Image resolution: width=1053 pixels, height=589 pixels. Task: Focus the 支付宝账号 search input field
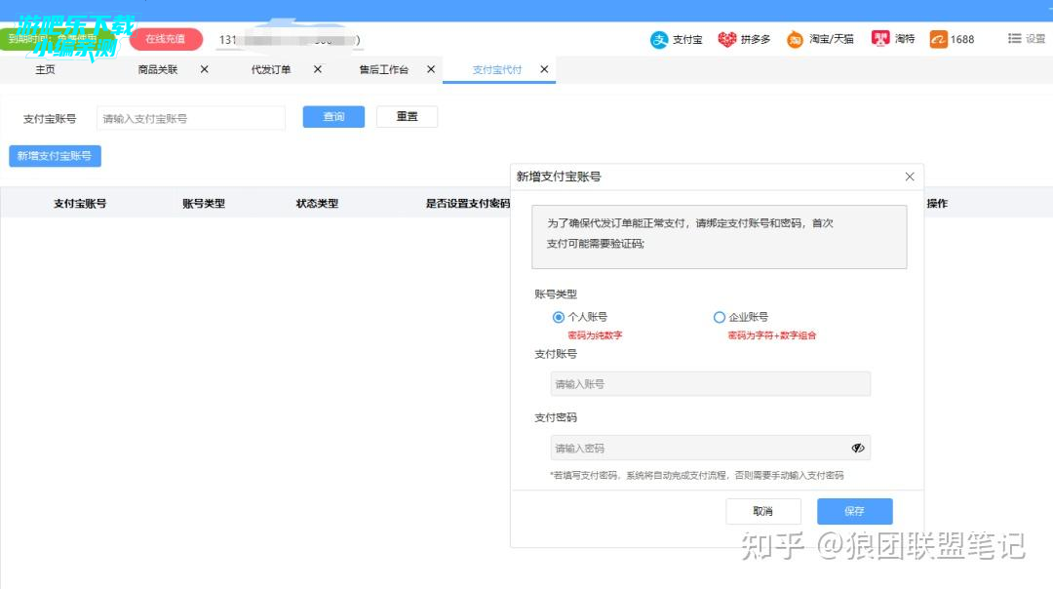pyautogui.click(x=191, y=118)
